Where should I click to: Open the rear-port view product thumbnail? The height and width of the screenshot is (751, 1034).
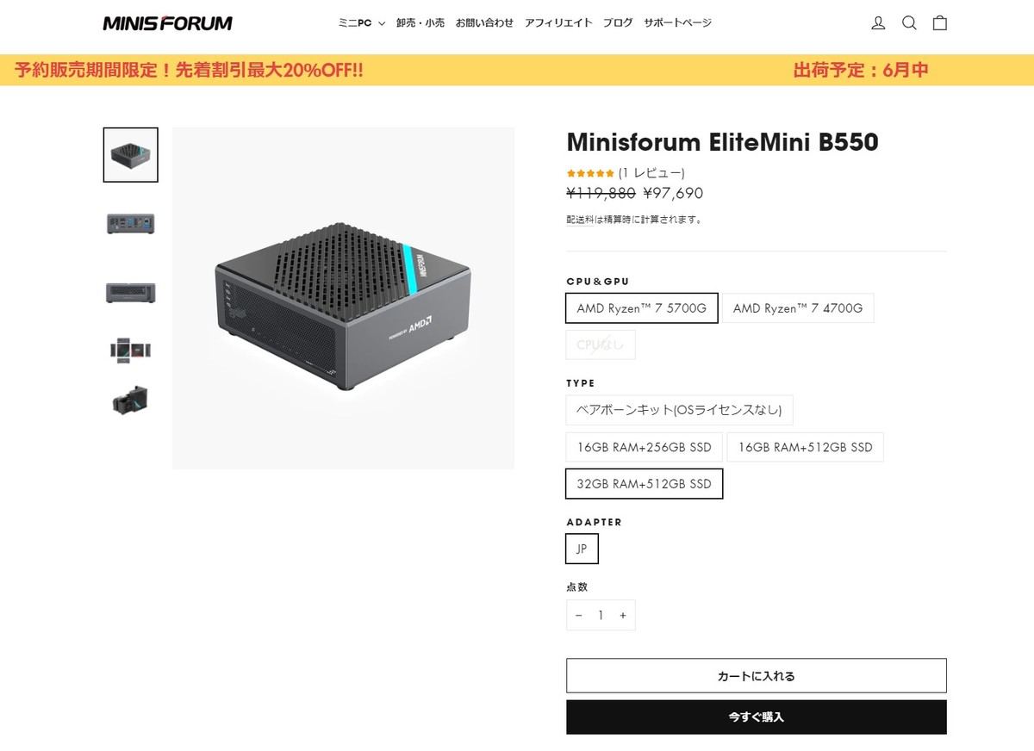pyautogui.click(x=130, y=222)
